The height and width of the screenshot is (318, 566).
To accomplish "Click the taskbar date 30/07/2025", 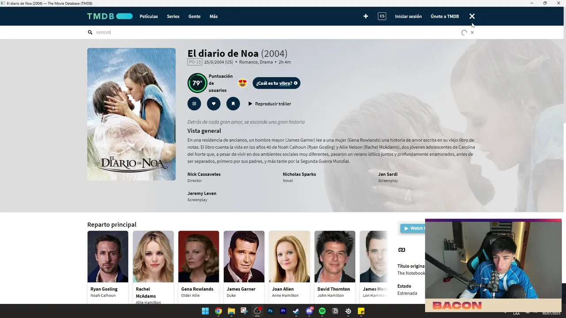I will pos(551,313).
